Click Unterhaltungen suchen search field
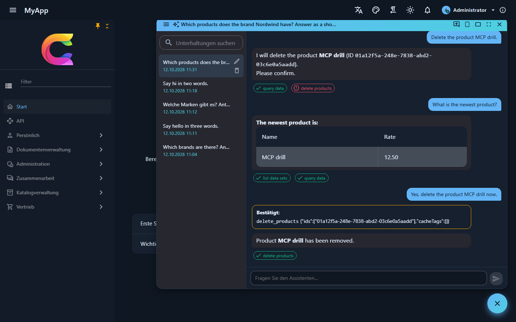 tap(201, 43)
